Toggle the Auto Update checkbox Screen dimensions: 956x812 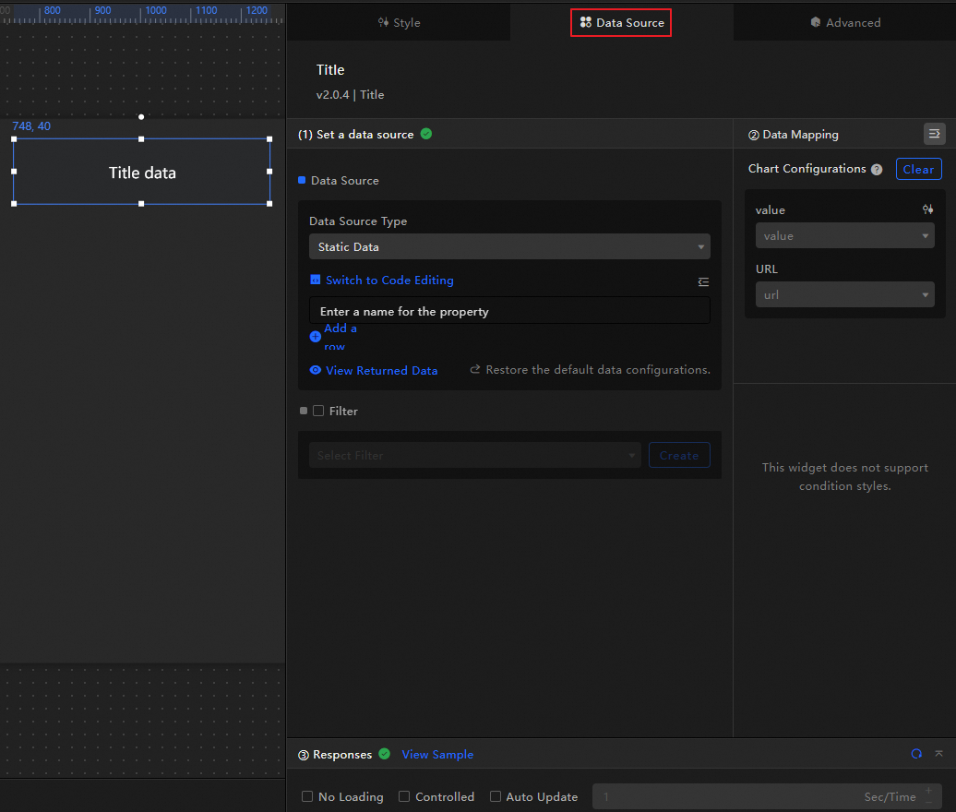496,797
